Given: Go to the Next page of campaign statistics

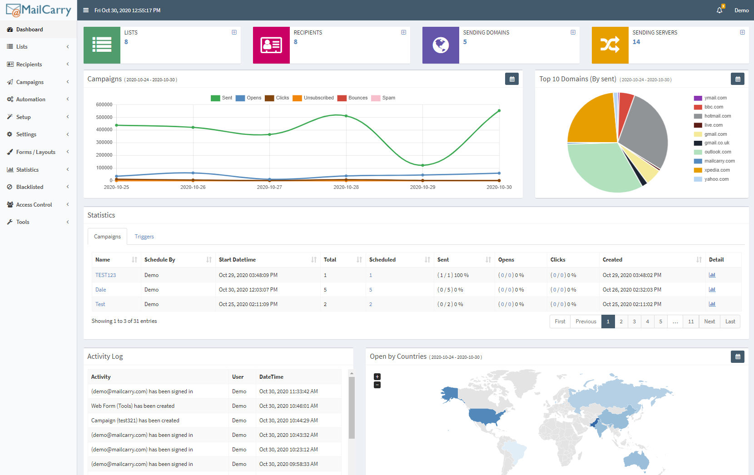Looking at the screenshot, I should pyautogui.click(x=709, y=321).
